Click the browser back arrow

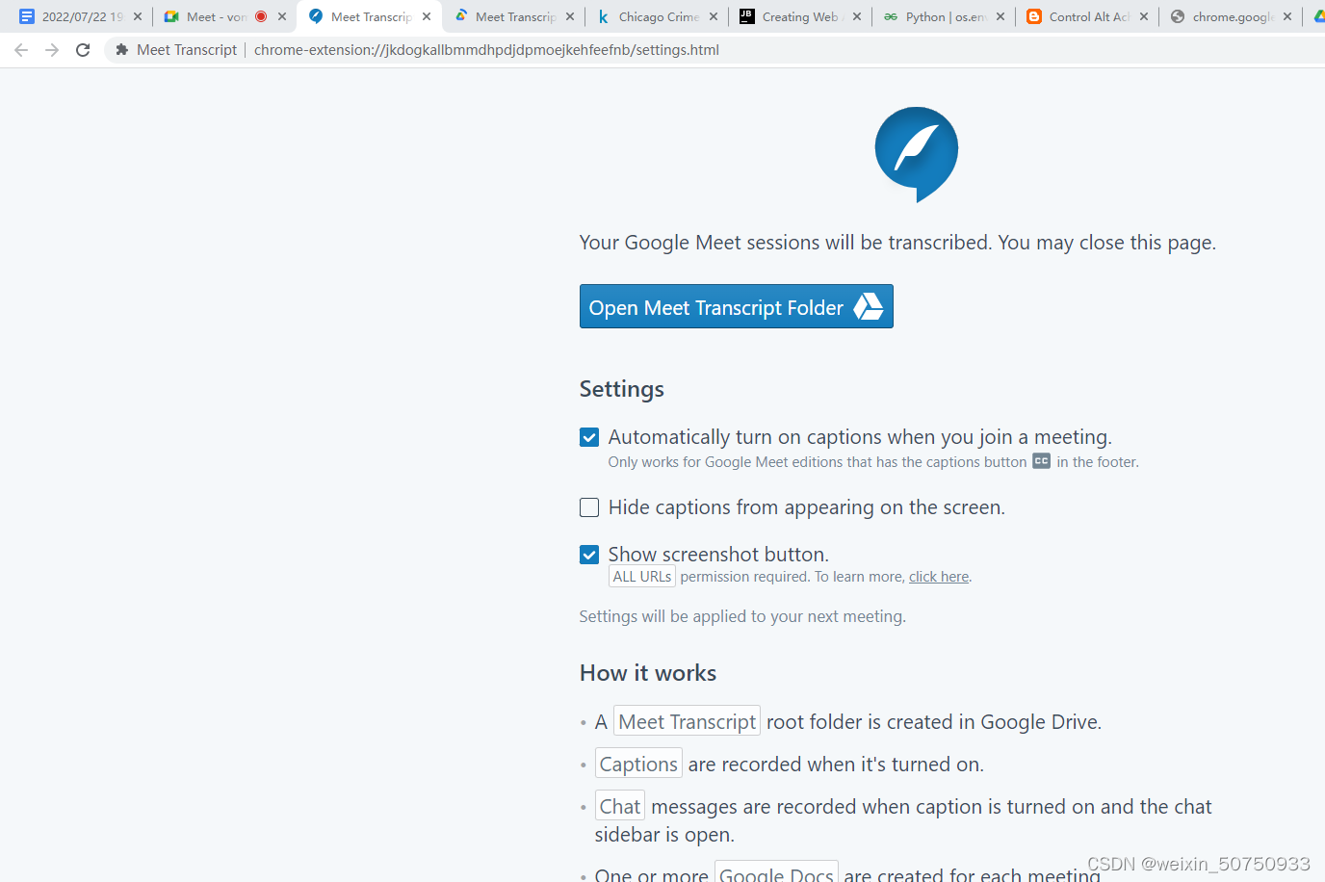point(21,50)
